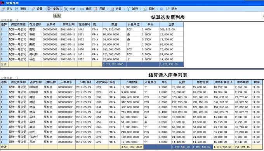
Task: Expand the dropdown arrow beside 查询
Action: pyautogui.click(x=29, y=9)
